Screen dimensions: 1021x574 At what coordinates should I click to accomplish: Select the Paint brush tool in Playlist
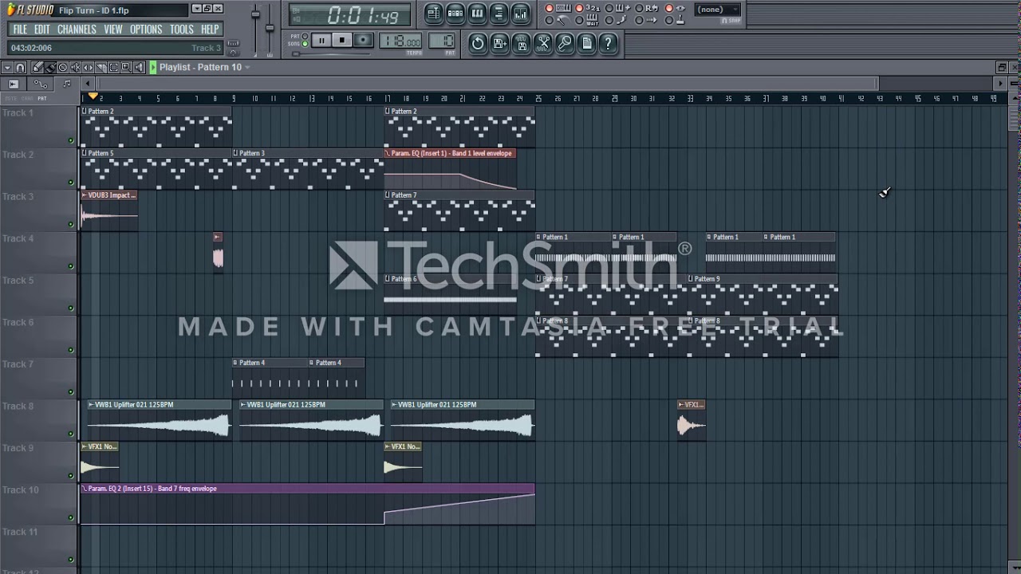tap(50, 67)
